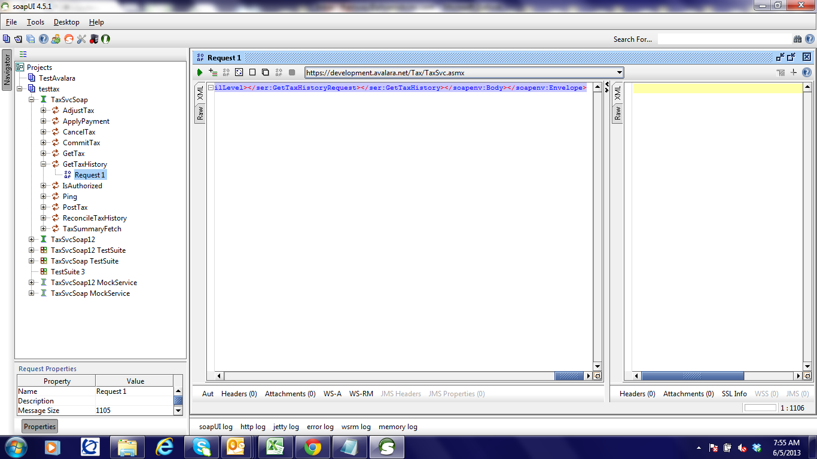Open the request Headers (0) tab
The width and height of the screenshot is (817, 459).
click(x=239, y=394)
